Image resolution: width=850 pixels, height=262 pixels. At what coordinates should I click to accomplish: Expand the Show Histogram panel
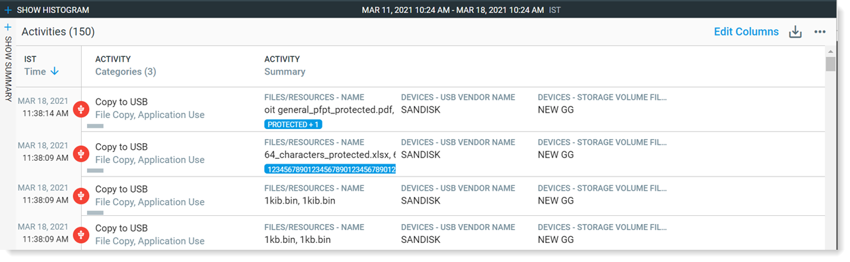tap(47, 10)
